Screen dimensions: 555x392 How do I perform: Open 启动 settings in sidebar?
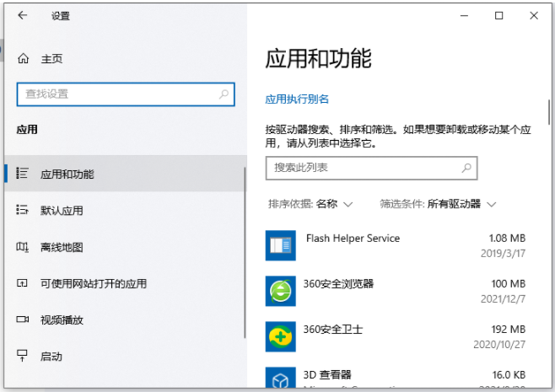(51, 357)
